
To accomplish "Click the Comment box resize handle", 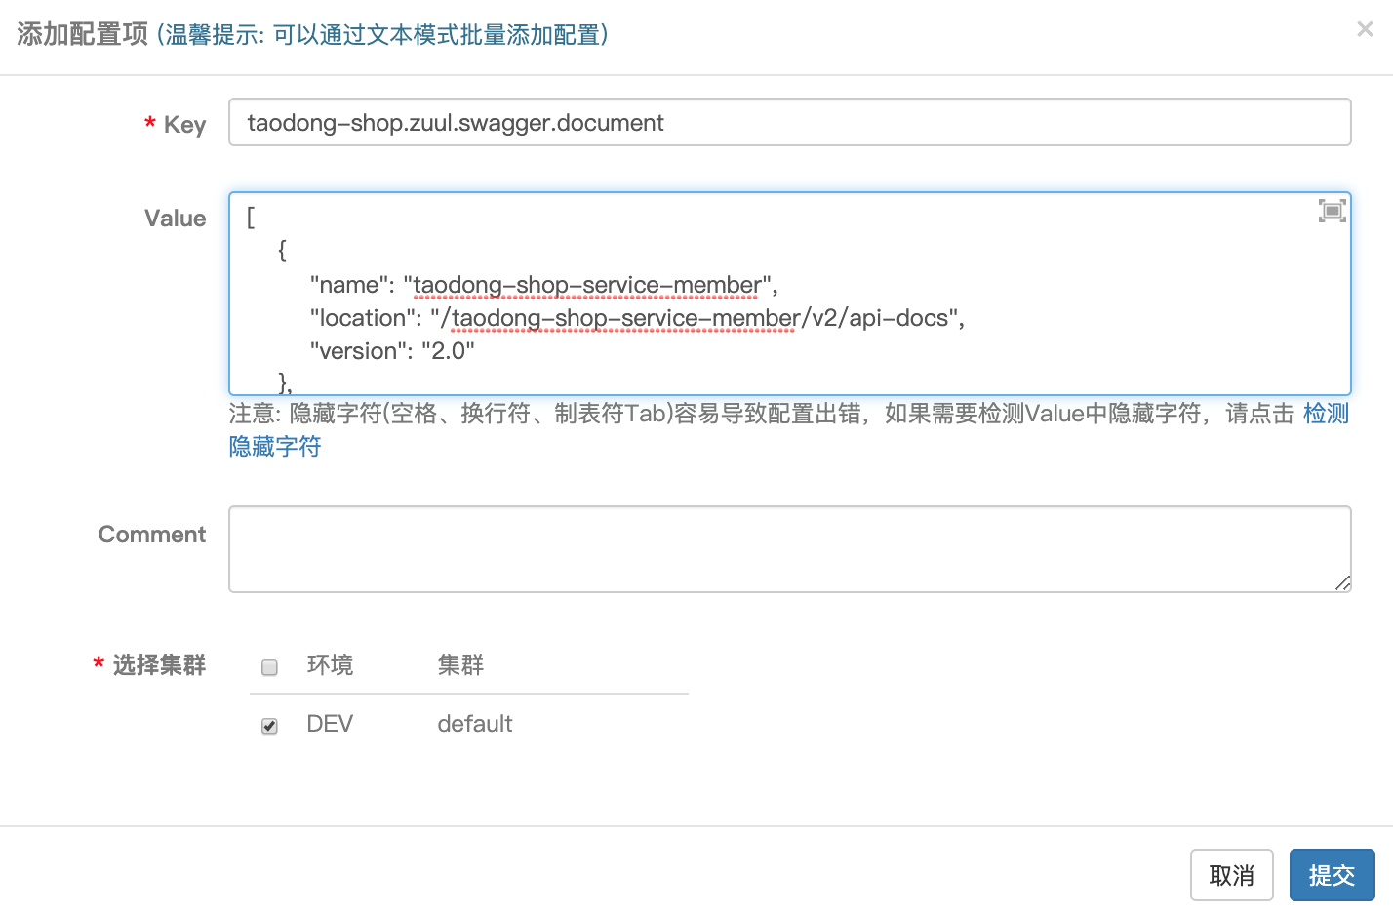I will 1343,583.
